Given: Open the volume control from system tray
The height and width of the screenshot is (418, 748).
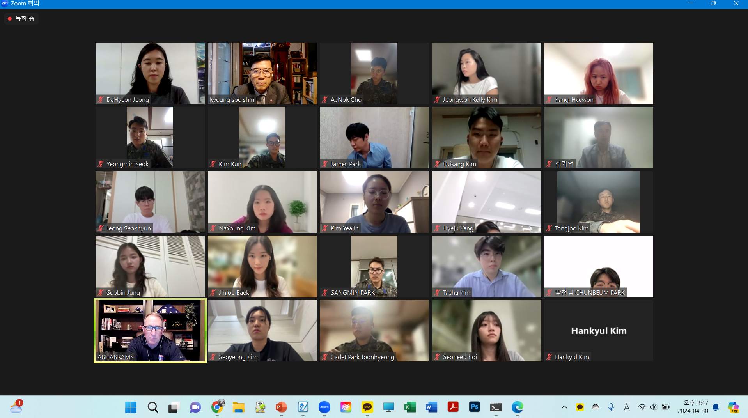Looking at the screenshot, I should click(x=653, y=407).
